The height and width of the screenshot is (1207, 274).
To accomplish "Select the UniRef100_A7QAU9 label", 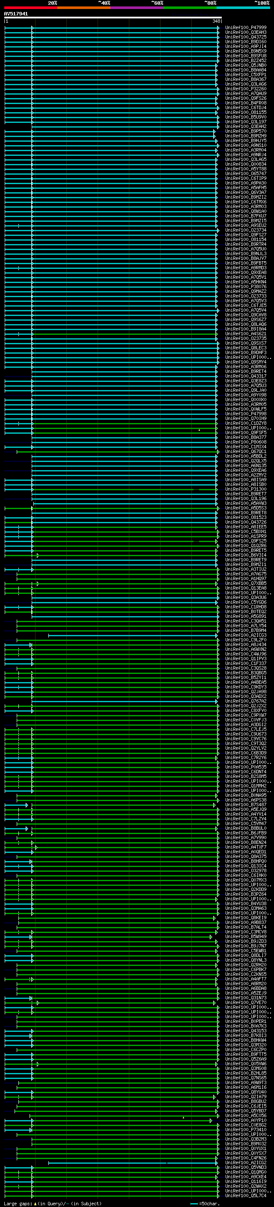I will coord(246,94).
